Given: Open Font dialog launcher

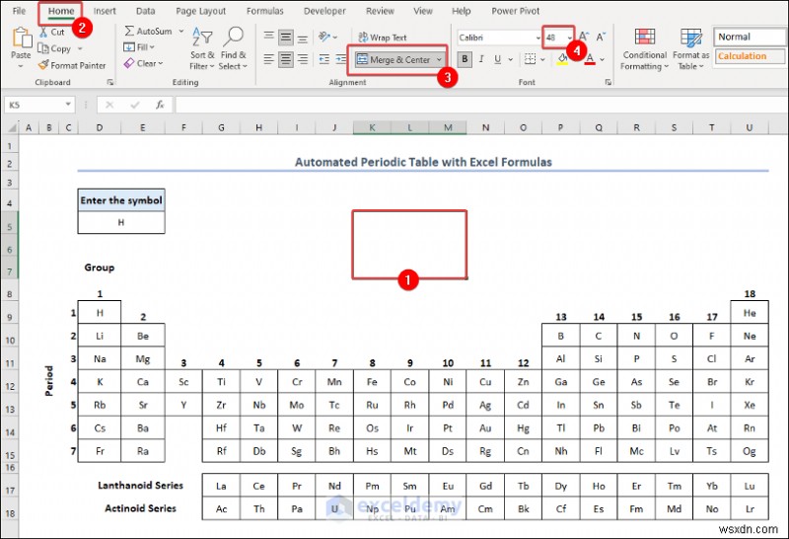Looking at the screenshot, I should click(608, 82).
